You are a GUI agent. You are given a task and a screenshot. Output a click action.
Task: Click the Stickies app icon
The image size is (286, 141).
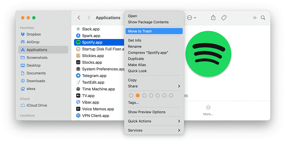[x=78, y=55]
